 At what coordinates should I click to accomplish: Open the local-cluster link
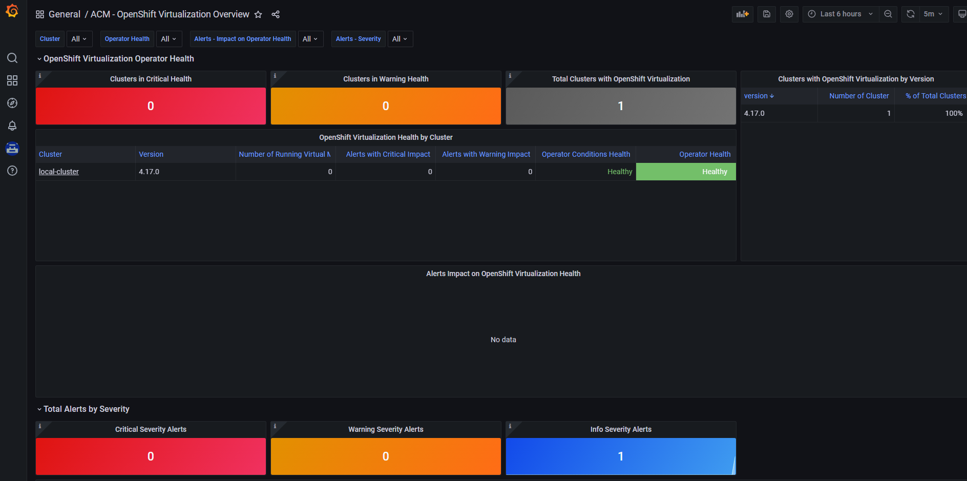(x=59, y=172)
